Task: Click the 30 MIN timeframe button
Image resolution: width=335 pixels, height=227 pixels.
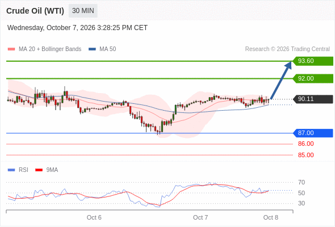Action: [x=83, y=11]
